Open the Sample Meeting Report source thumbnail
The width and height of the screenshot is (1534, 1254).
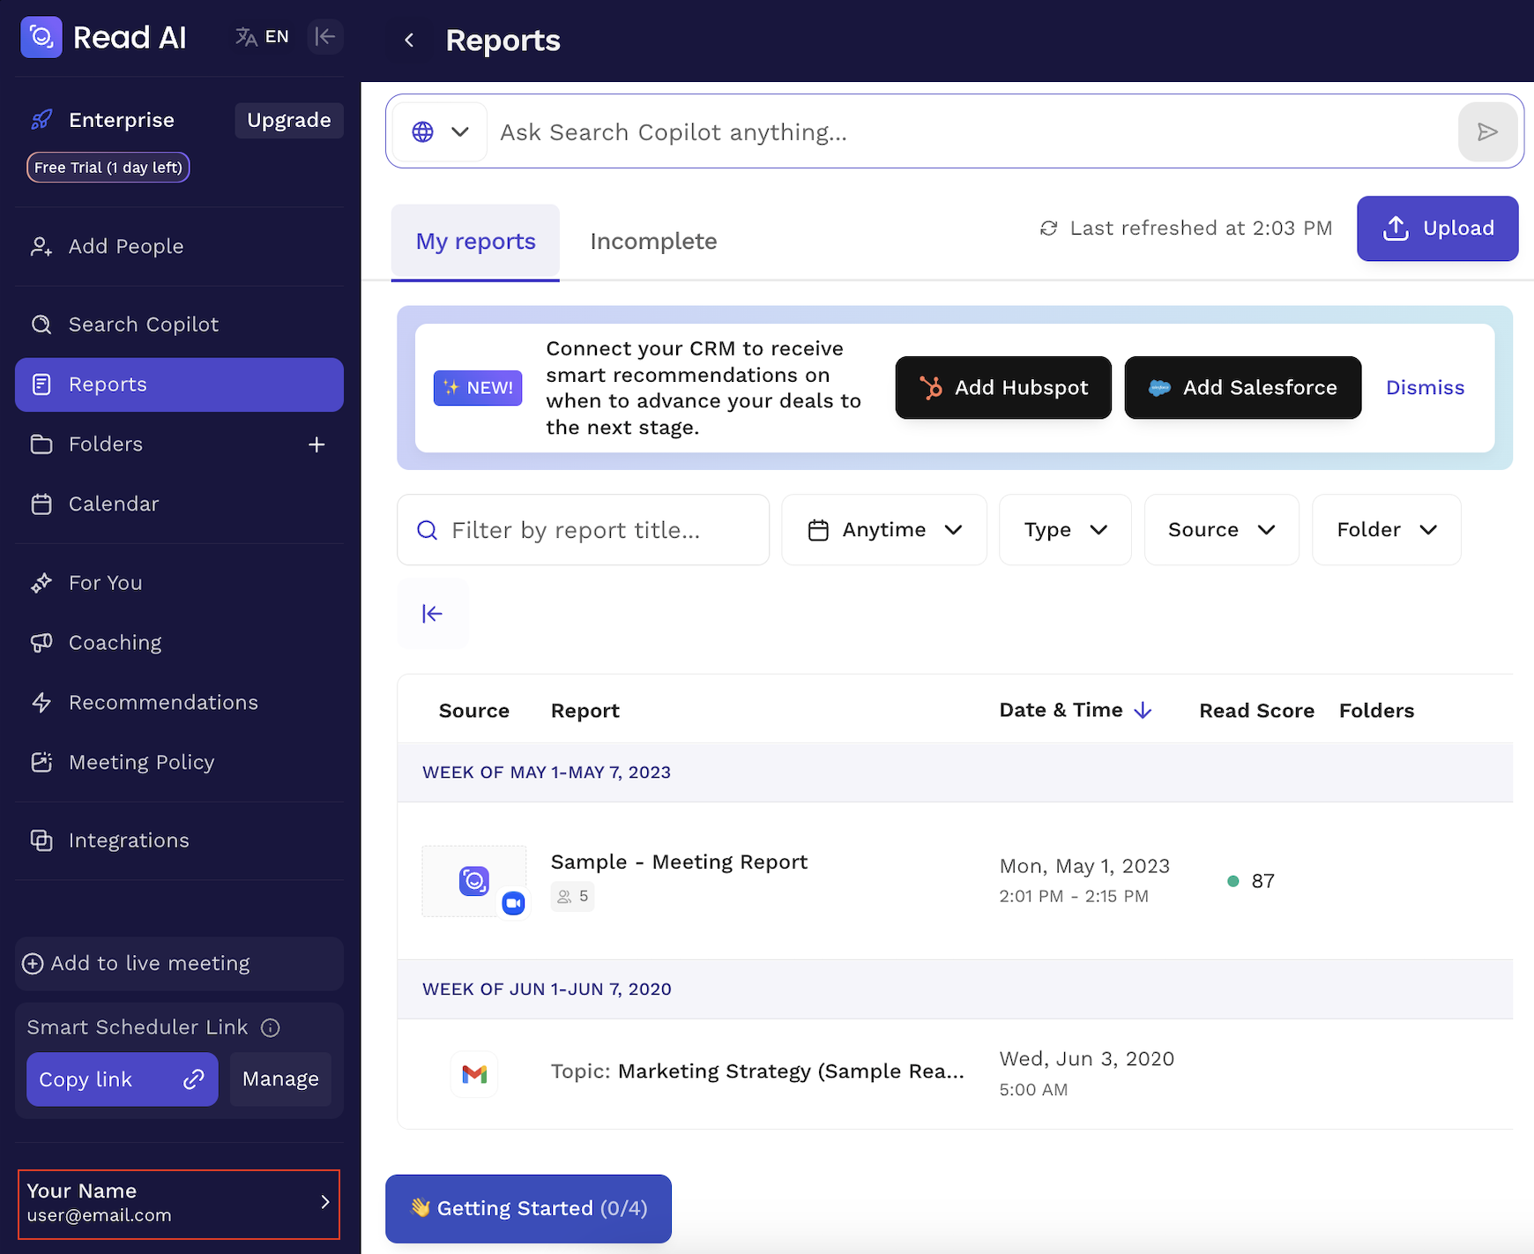(474, 881)
